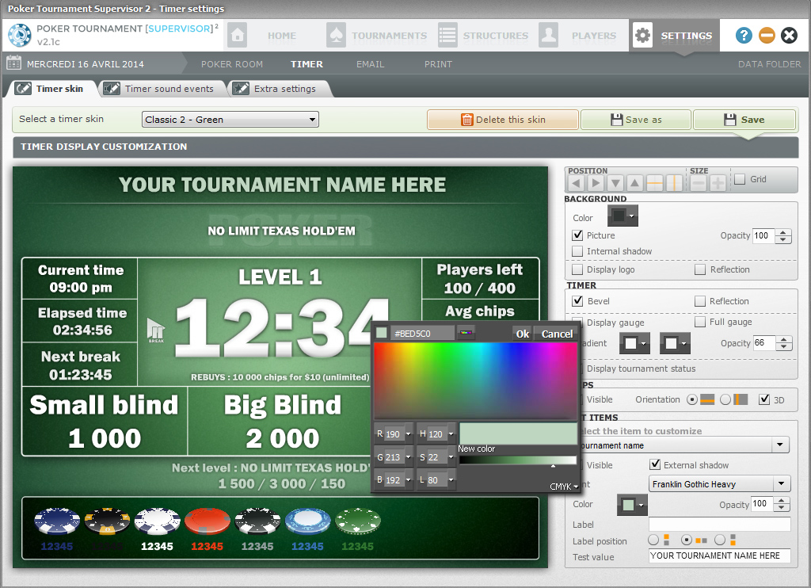Click the vertical center alignment icon

(x=674, y=183)
